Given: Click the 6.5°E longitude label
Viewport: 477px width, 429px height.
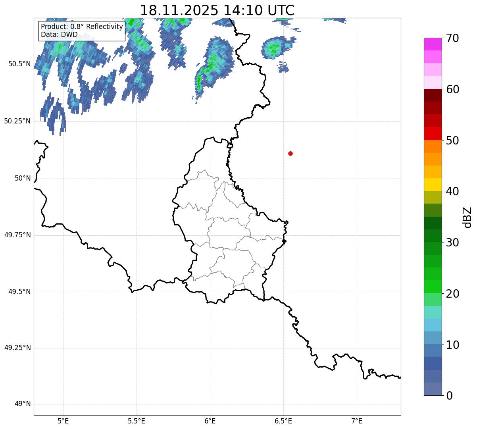Looking at the screenshot, I should (x=283, y=421).
